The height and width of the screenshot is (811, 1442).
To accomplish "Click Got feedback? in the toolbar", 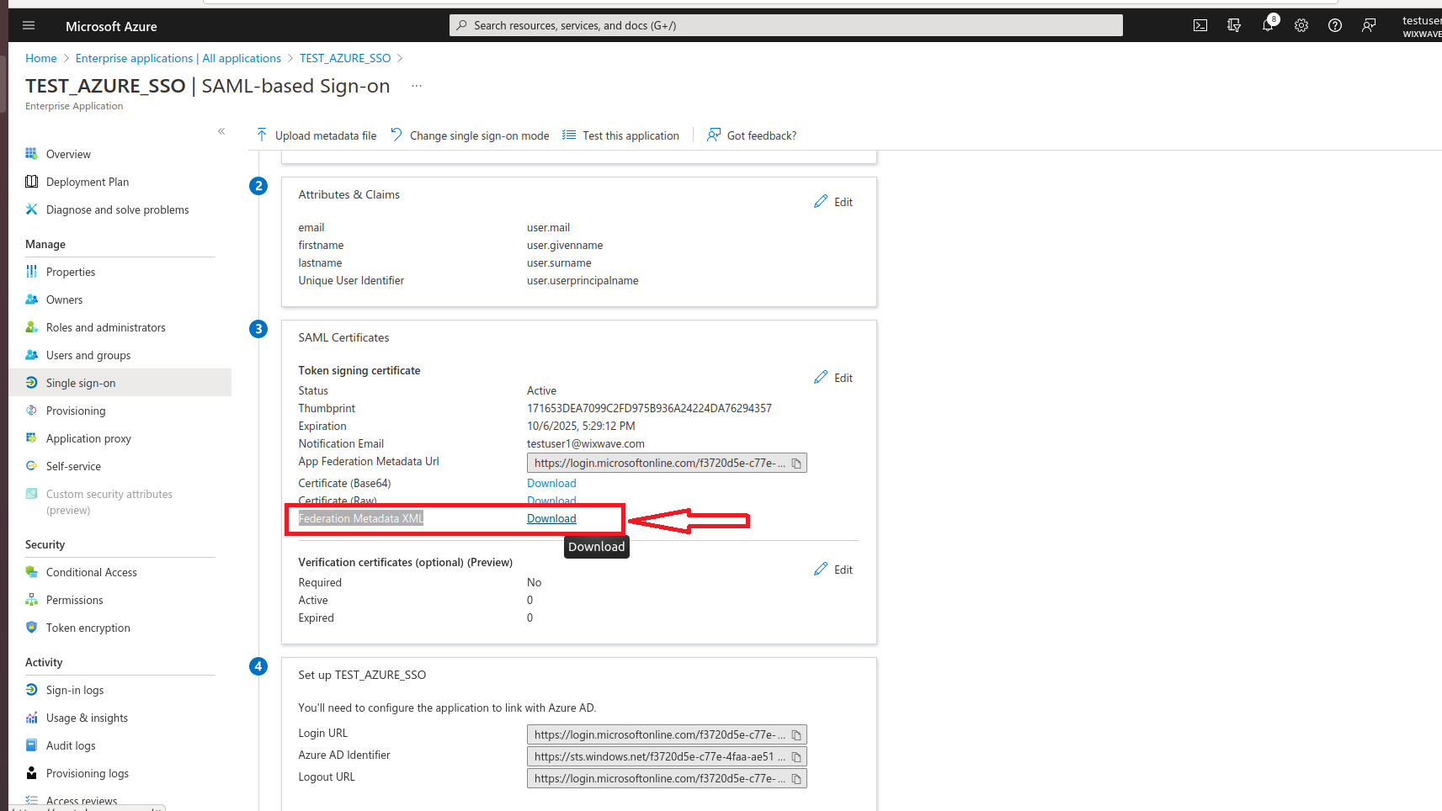I will [x=752, y=135].
